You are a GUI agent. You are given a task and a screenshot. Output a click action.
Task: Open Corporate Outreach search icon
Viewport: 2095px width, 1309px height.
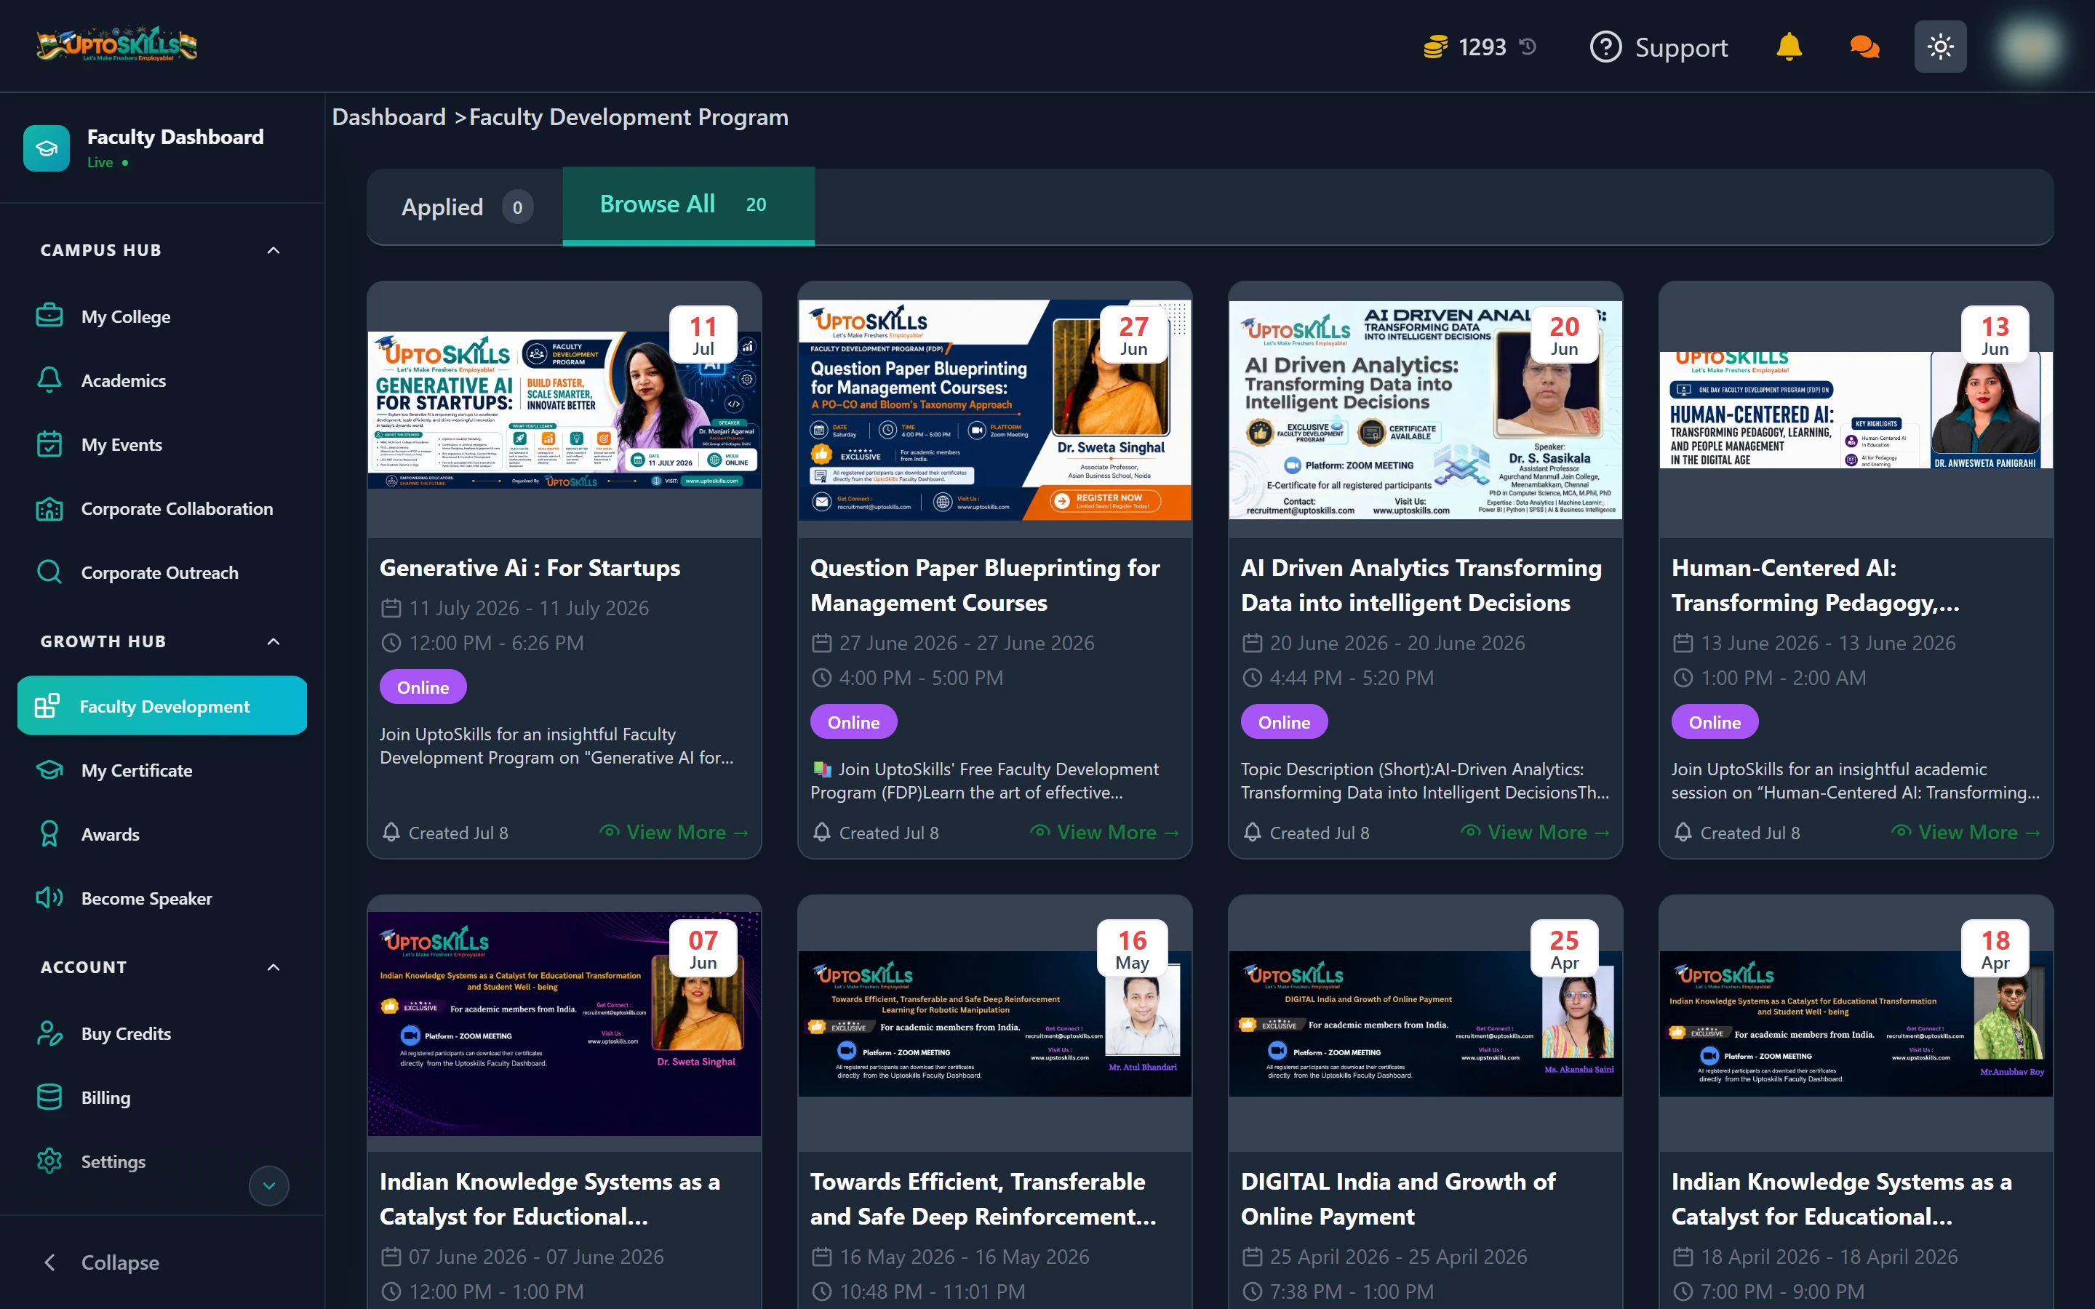(49, 572)
